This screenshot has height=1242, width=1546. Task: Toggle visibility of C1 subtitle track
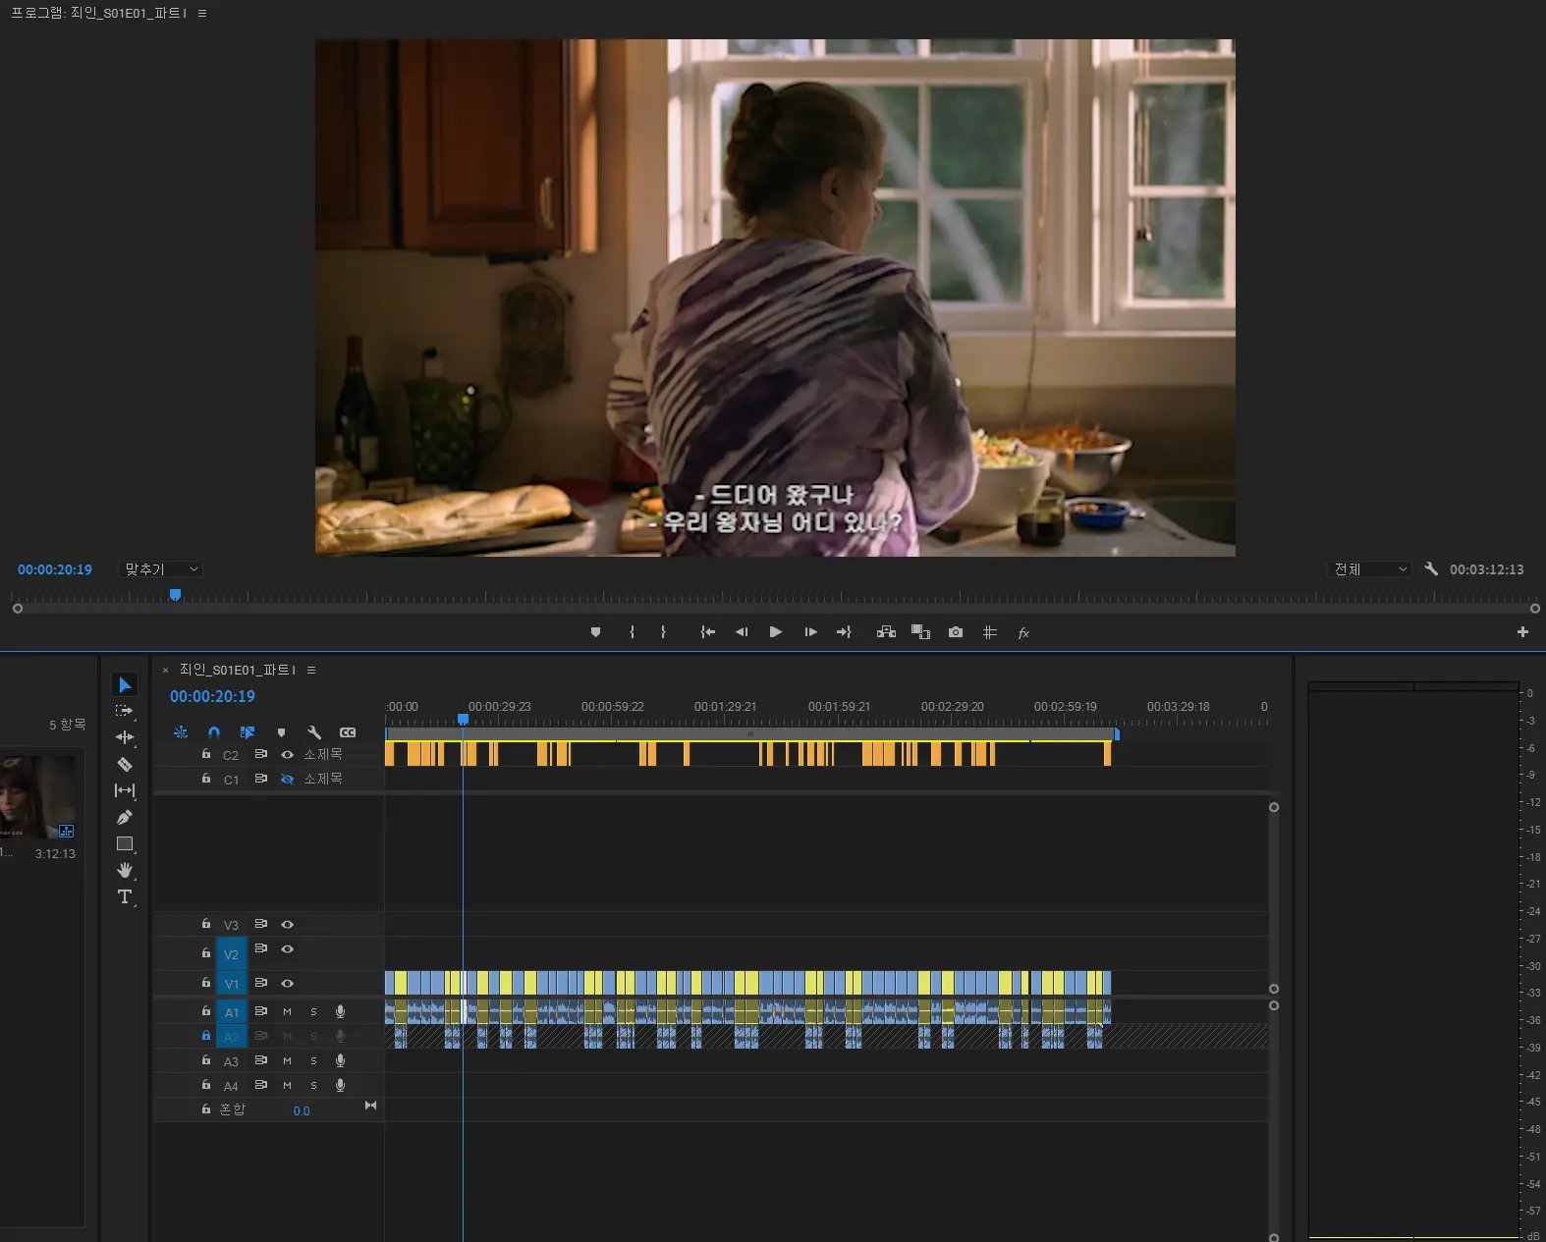(x=287, y=779)
